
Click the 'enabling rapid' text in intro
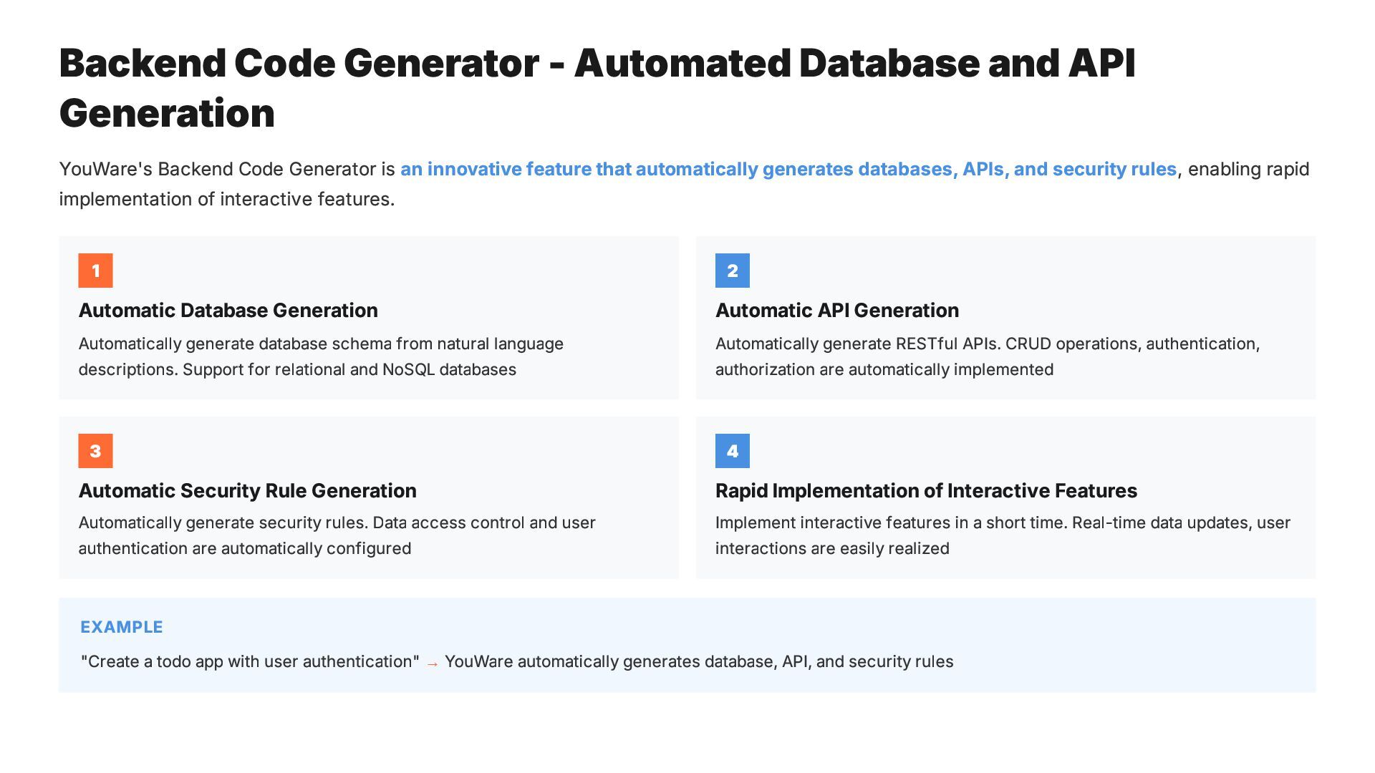click(1248, 170)
